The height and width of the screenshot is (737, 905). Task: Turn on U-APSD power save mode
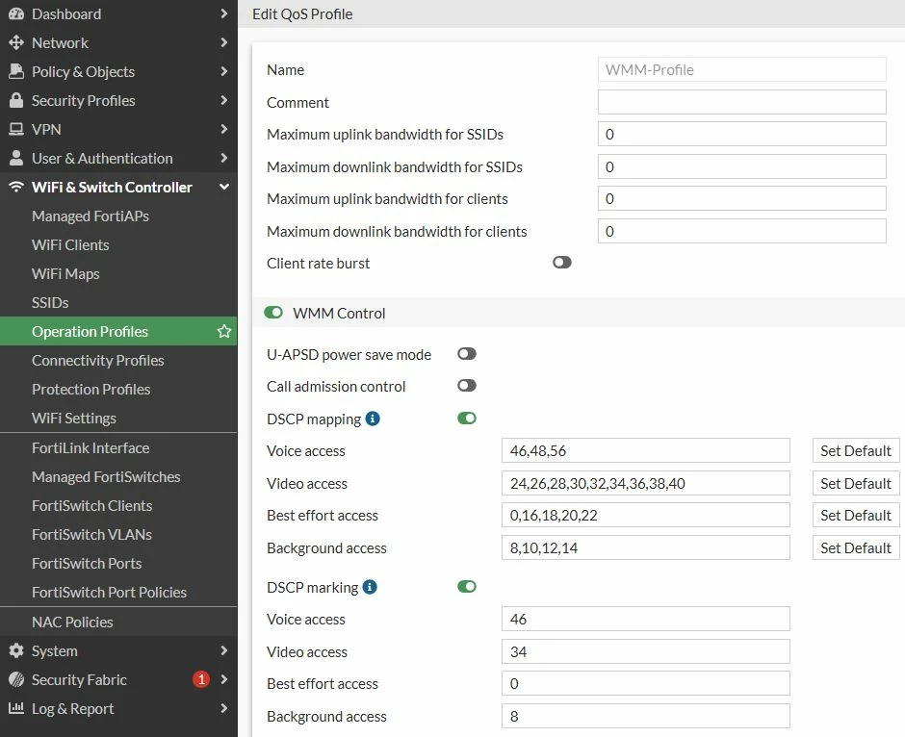click(x=466, y=354)
